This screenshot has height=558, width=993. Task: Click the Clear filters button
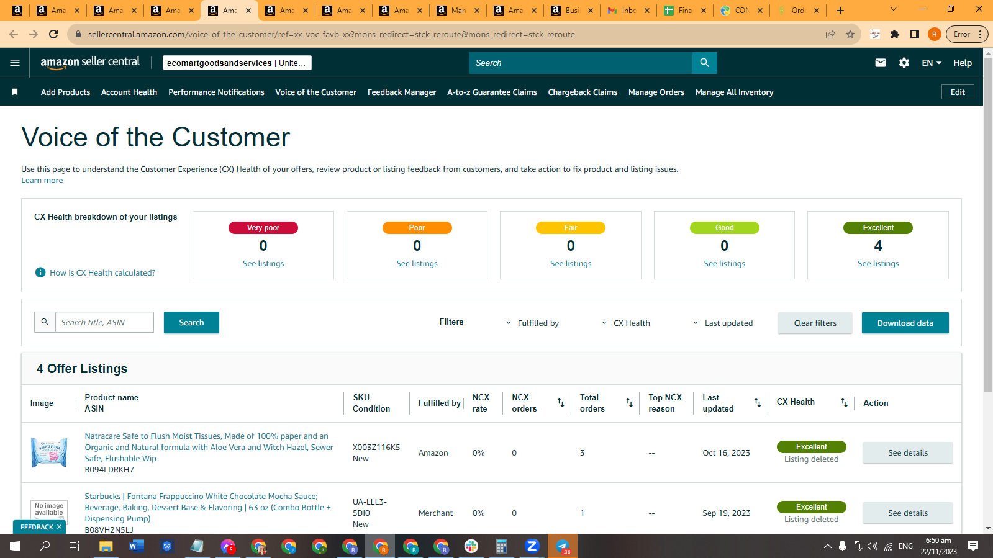[x=815, y=323]
